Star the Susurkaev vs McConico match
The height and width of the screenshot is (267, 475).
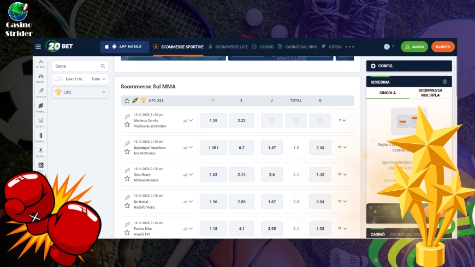coord(127,151)
